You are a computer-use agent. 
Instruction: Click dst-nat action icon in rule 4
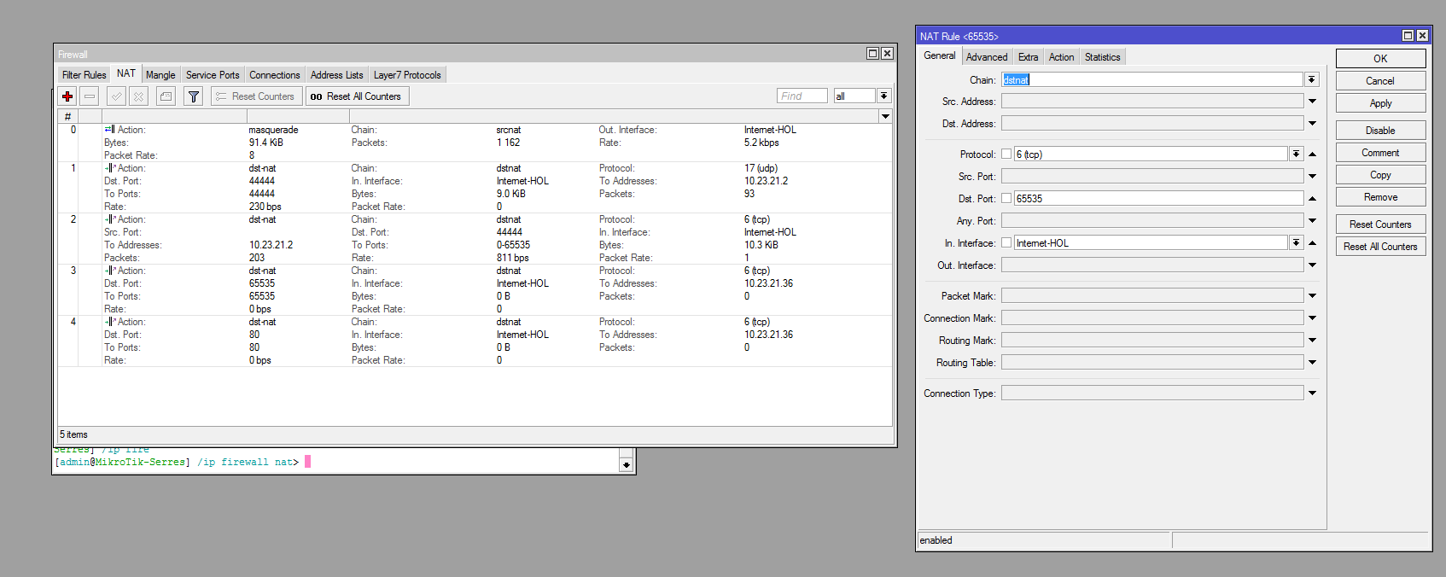point(110,322)
